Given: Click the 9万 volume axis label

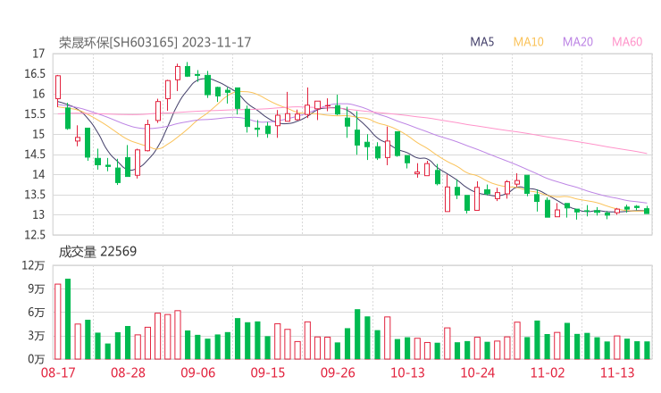Looking at the screenshot, I should tap(37, 288).
